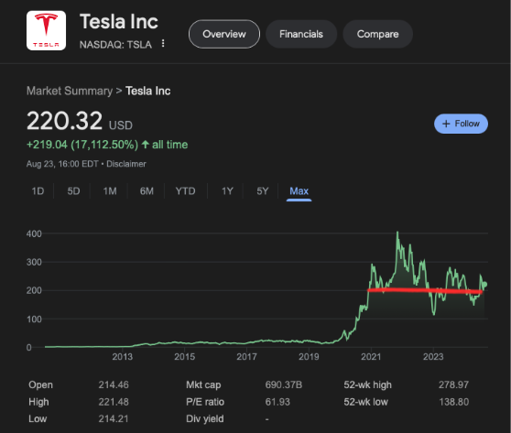Screen dimensions: 511x433
Task: Select the YTD time range
Action: (185, 191)
